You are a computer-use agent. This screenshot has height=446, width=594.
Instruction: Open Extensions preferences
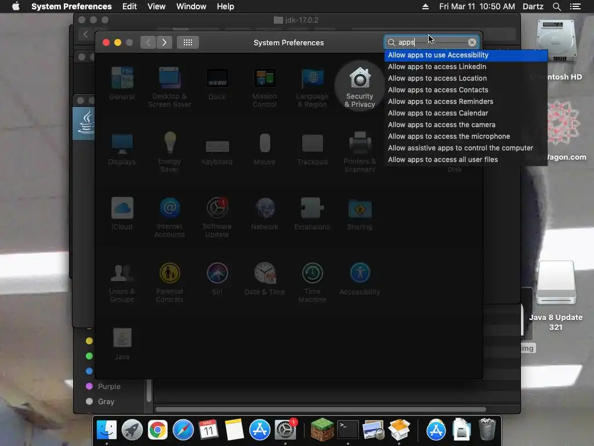click(x=312, y=214)
